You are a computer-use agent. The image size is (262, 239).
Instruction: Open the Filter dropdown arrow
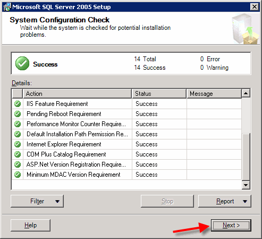pyautogui.click(x=57, y=201)
